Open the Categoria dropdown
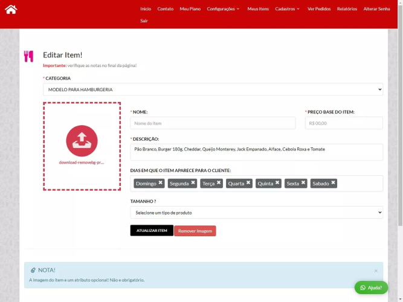 213,89
